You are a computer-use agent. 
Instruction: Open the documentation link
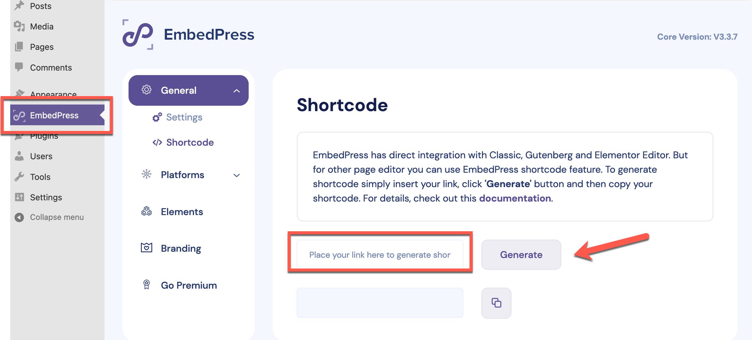coord(515,198)
